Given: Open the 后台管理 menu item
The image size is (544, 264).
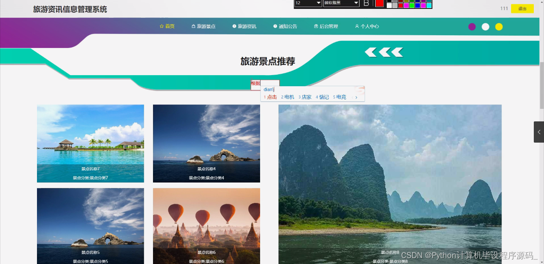Looking at the screenshot, I should click(329, 26).
